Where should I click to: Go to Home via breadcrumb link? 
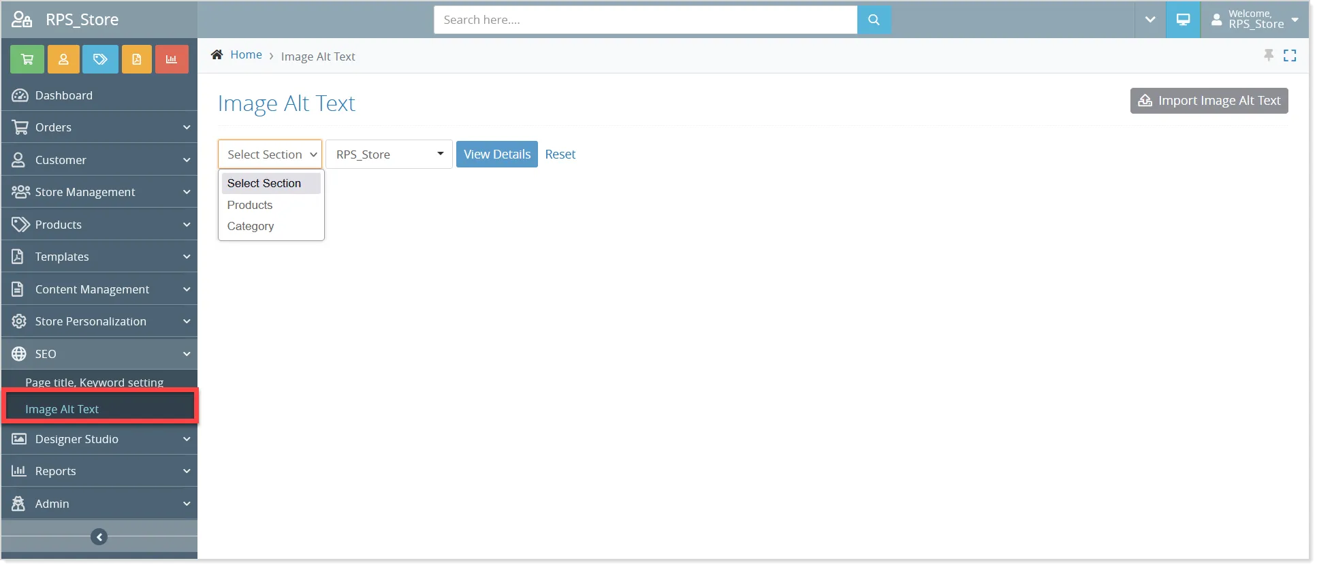[246, 54]
